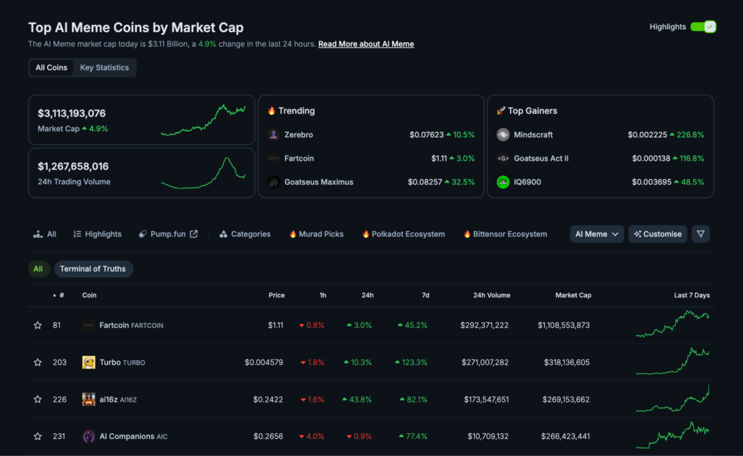Star ai16z as a favorite

pyautogui.click(x=38, y=399)
